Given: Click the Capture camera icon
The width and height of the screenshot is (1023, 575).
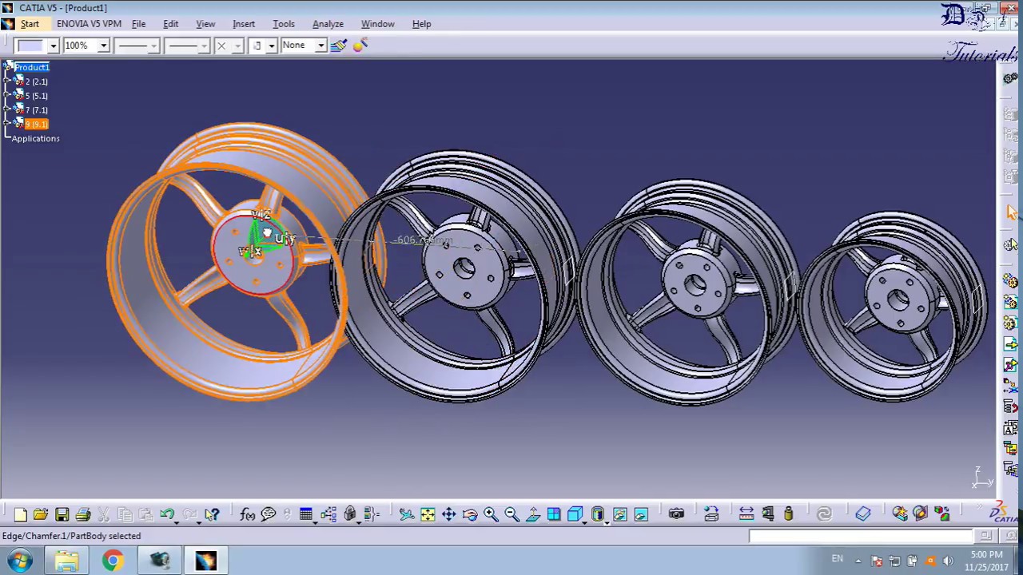Looking at the screenshot, I should pyautogui.click(x=676, y=514).
